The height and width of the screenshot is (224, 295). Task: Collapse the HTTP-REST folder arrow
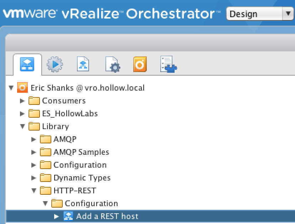34,190
